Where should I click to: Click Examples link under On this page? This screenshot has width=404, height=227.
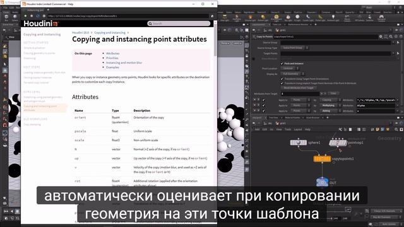(x=112, y=67)
